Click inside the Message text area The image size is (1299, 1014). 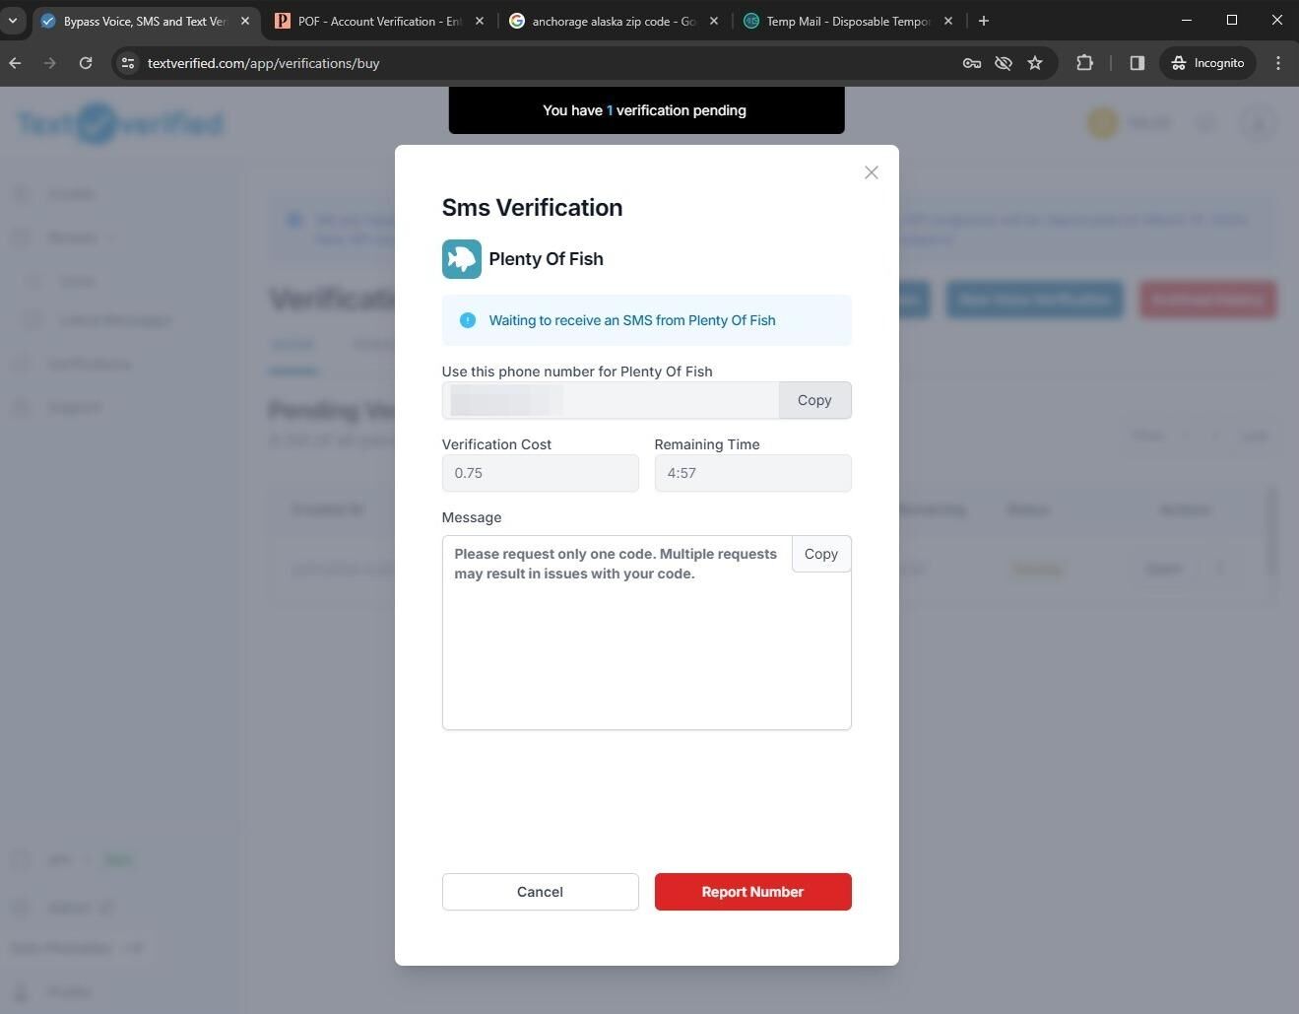[646, 633]
